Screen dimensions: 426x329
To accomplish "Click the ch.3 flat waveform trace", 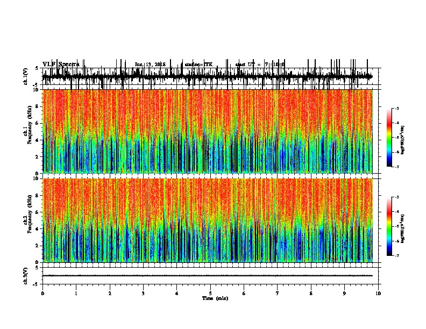I will (208, 276).
